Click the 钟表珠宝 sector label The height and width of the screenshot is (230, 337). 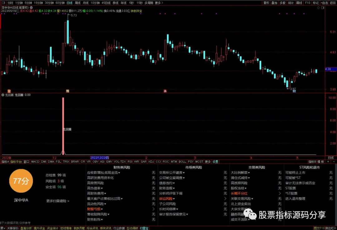click(x=136, y=11)
